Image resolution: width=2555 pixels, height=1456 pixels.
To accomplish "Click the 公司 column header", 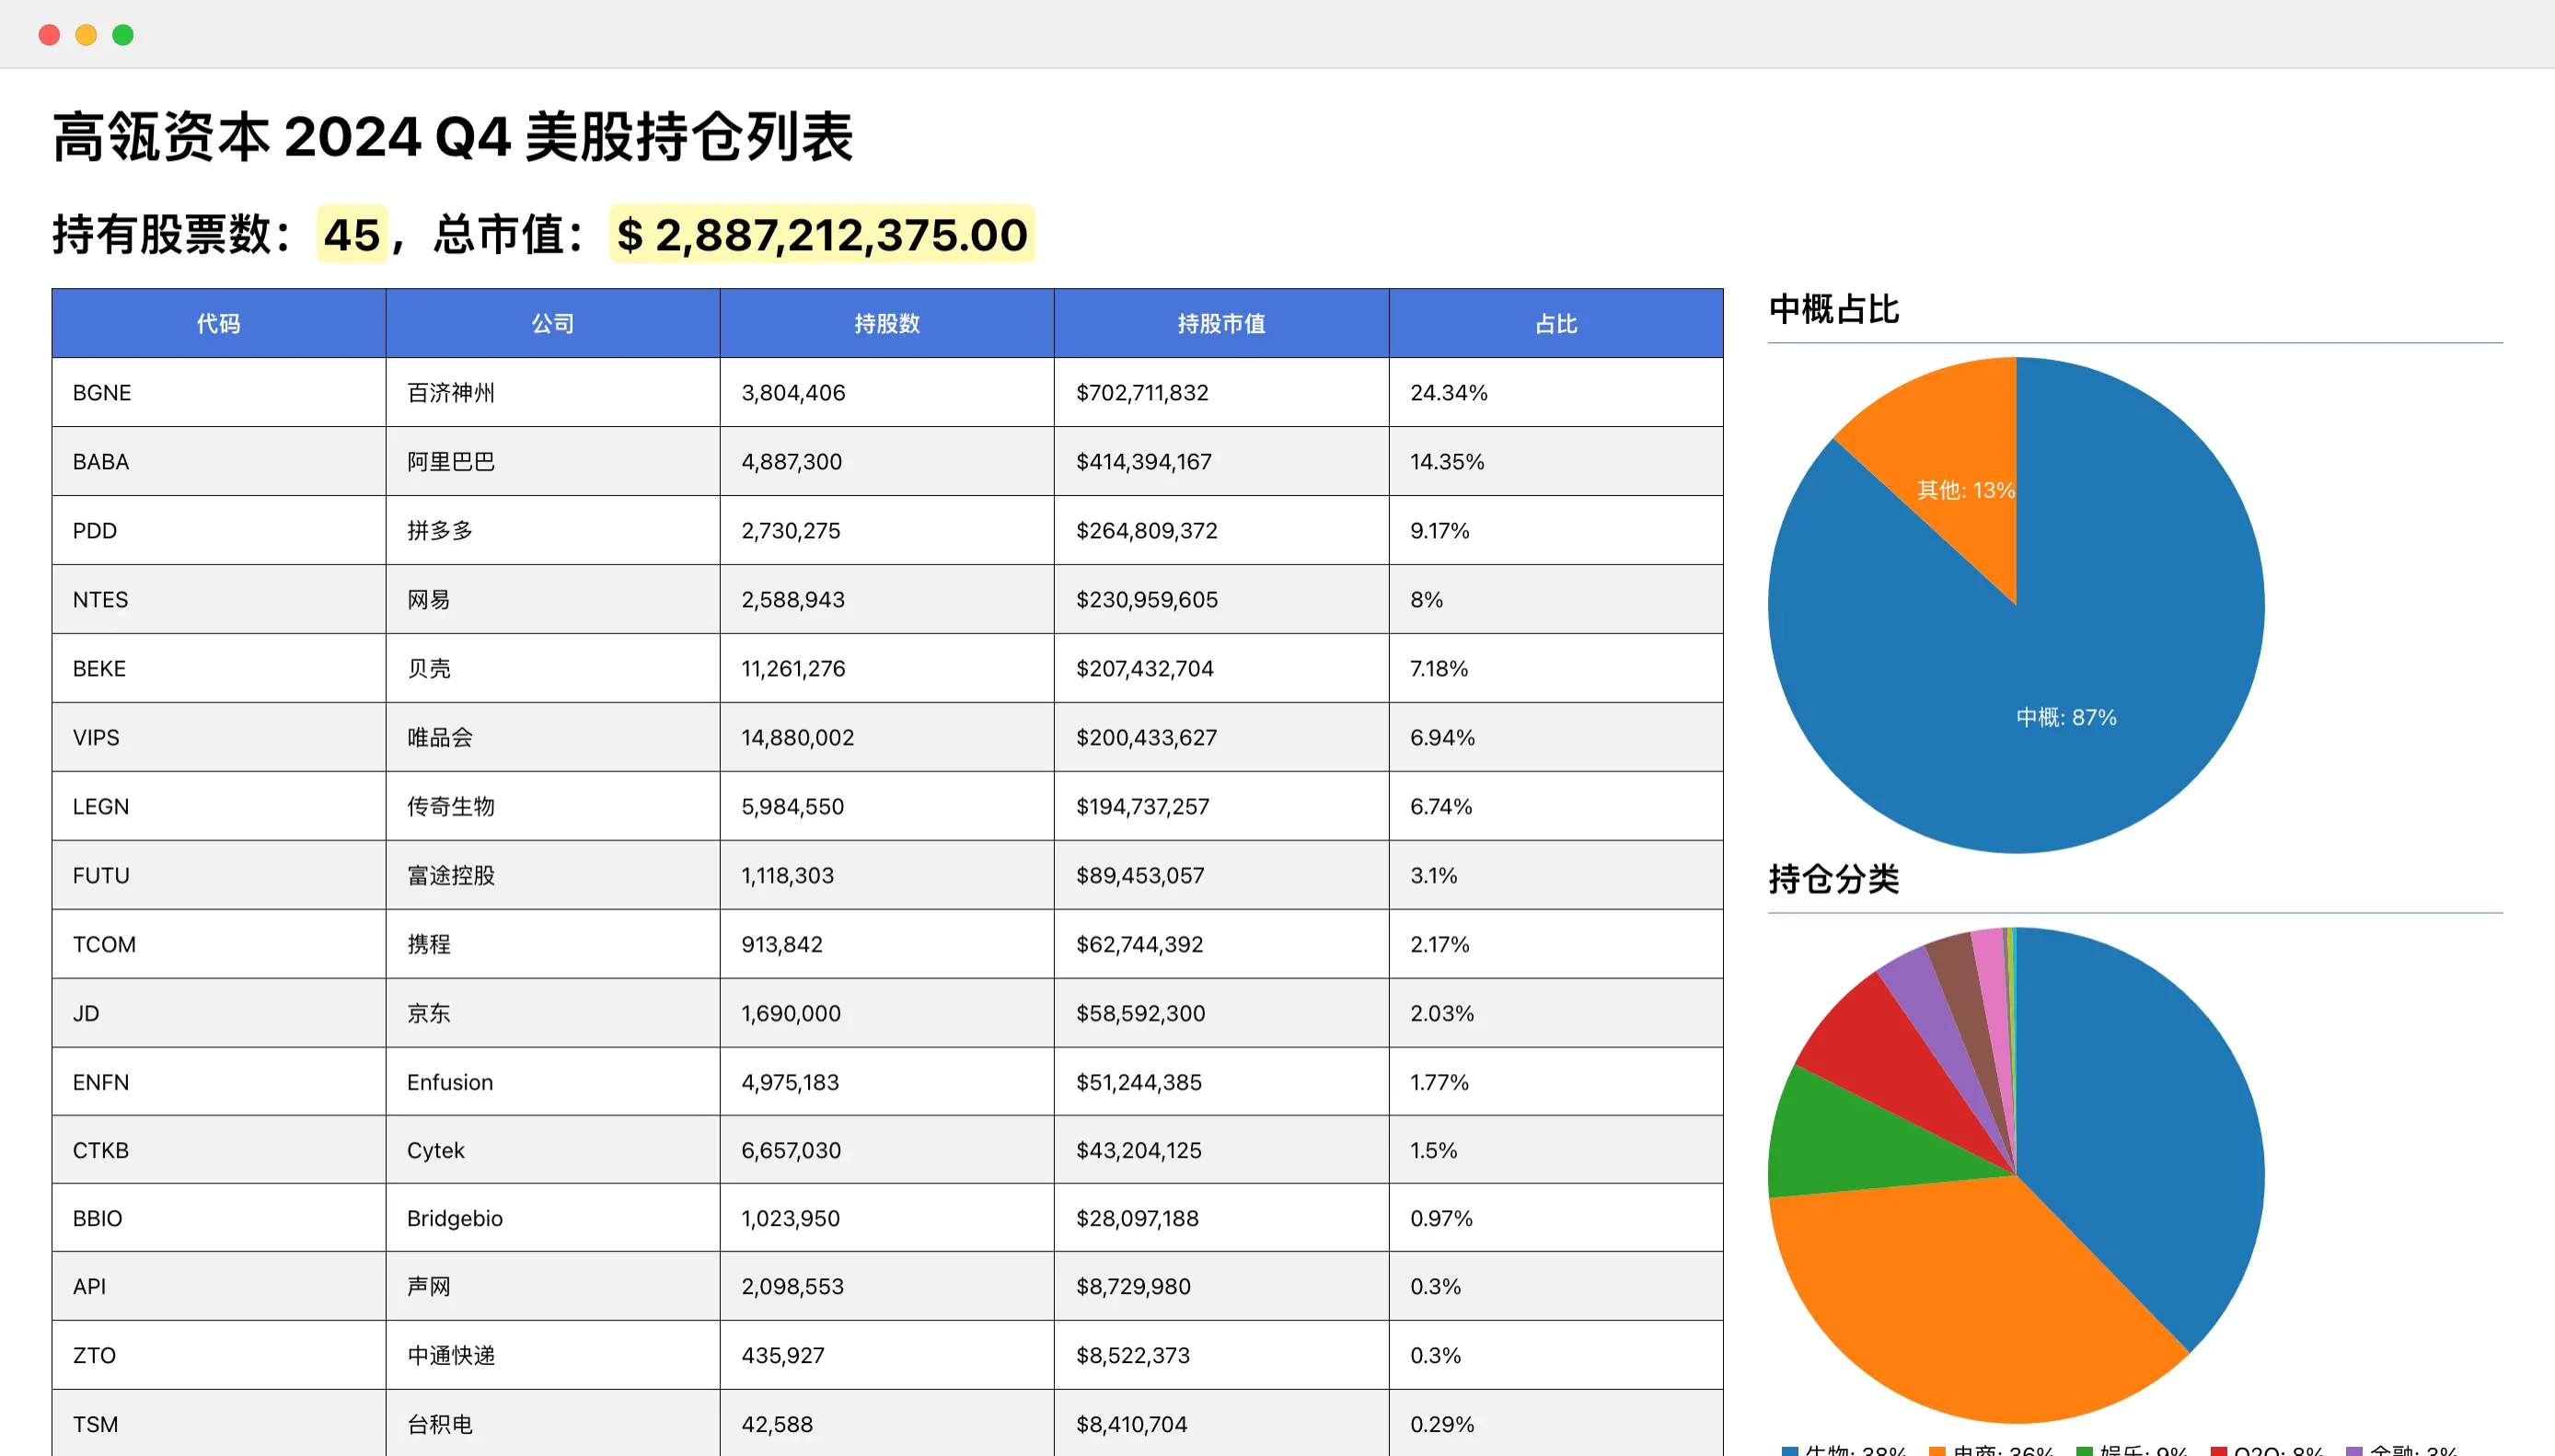I will 553,323.
